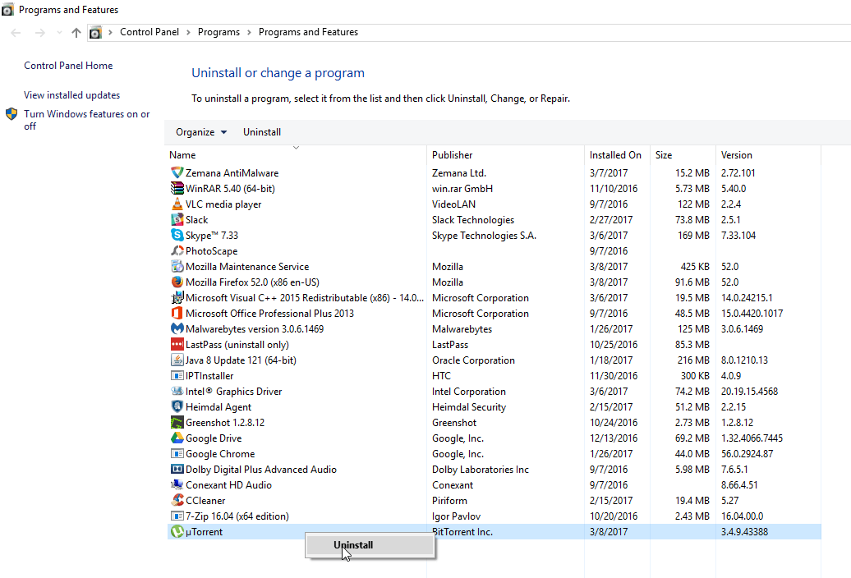Expand chevron after Control Panel breadcrumb
Viewport: 851px width, 578px height.
tap(188, 33)
